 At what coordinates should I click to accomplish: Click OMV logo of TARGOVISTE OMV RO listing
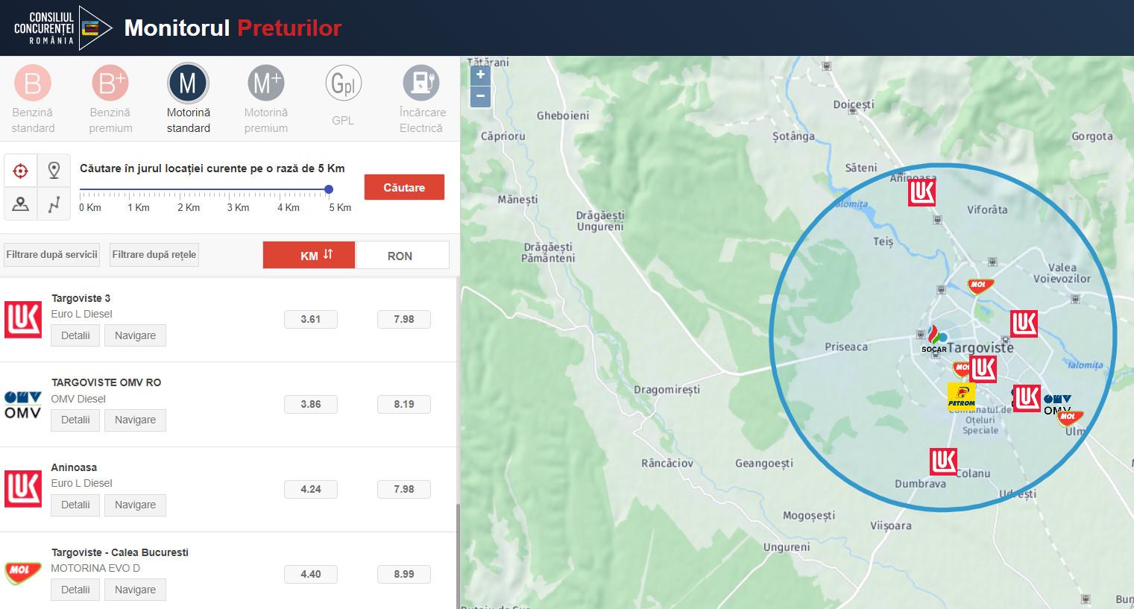point(23,405)
